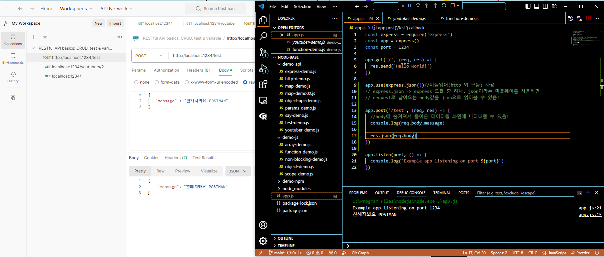
Task: Restart the debug session
Action: pyautogui.click(x=444, y=6)
